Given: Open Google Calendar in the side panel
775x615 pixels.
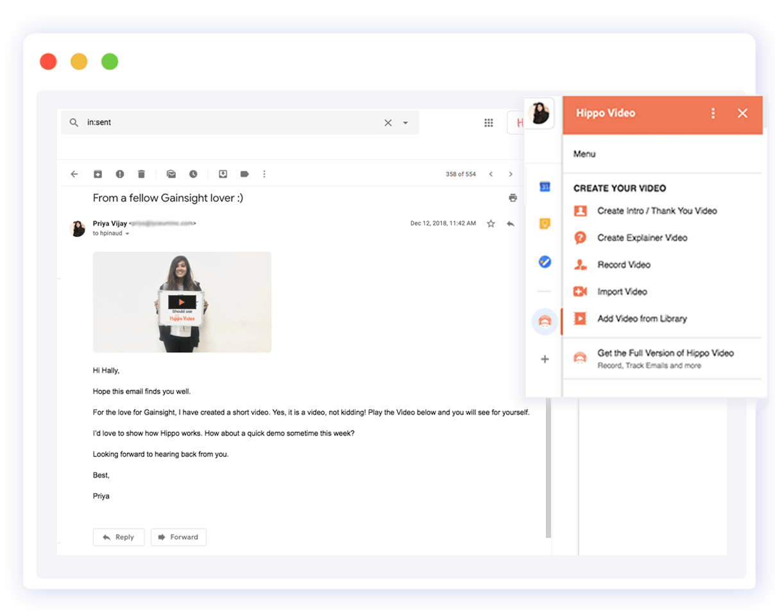Looking at the screenshot, I should (x=544, y=187).
